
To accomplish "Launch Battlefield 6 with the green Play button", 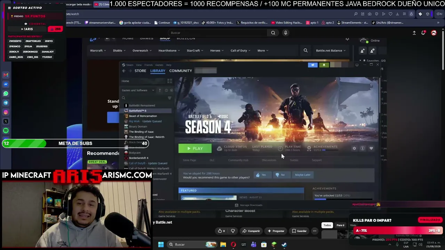I will (195, 148).
